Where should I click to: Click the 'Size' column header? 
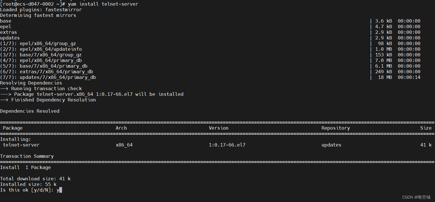click(426, 128)
